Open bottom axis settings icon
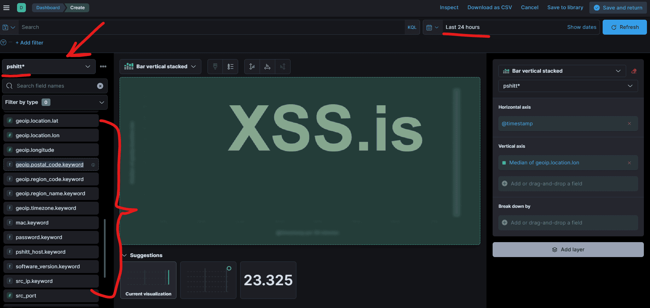The width and height of the screenshot is (650, 308). 267,67
